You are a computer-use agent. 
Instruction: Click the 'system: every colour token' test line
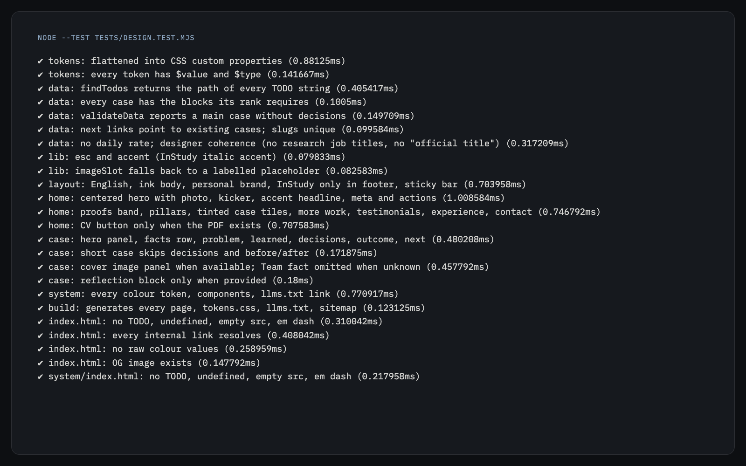pos(218,294)
